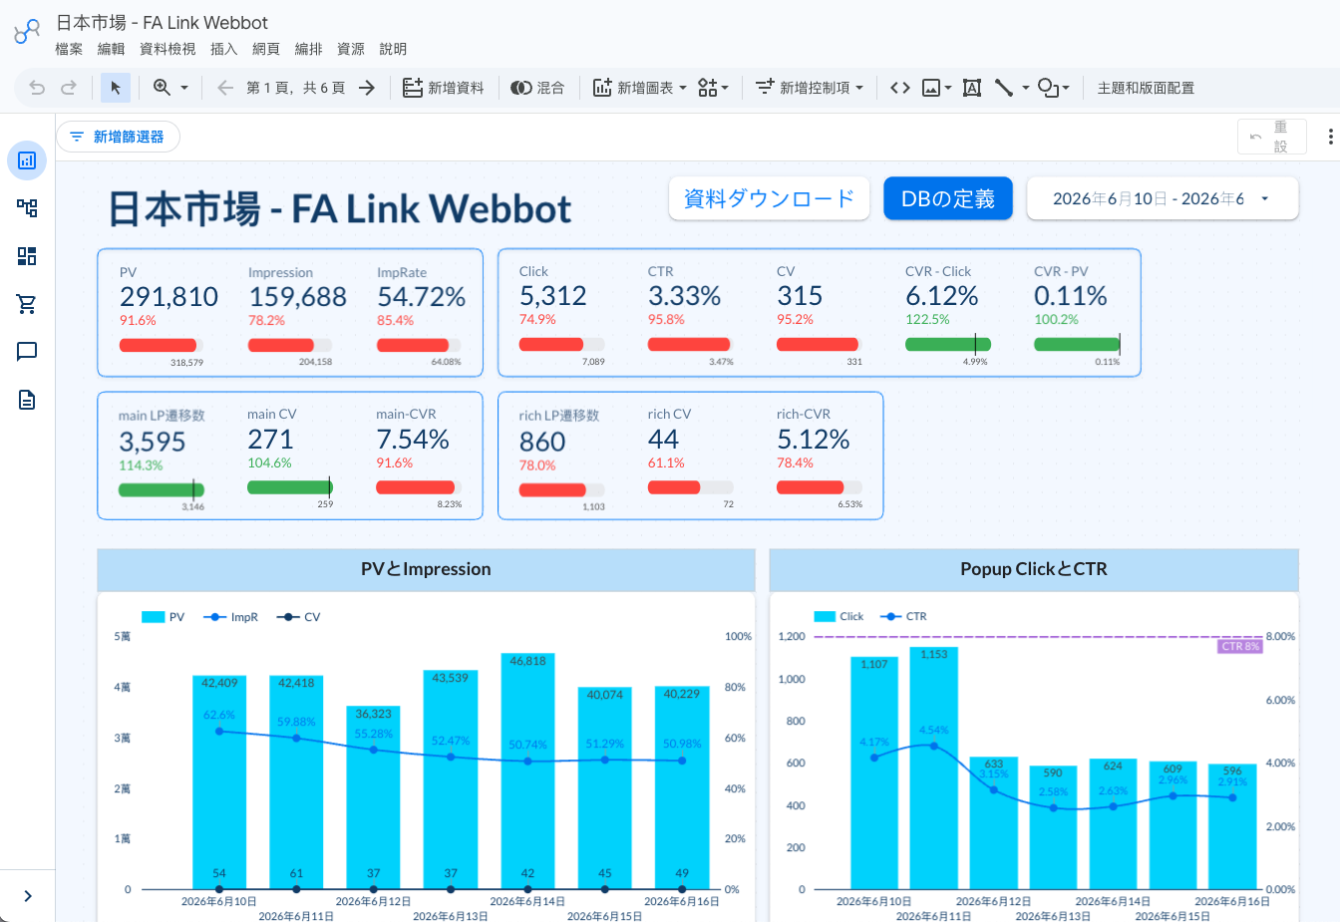The width and height of the screenshot is (1340, 922).
Task: Click 主題和版面配置 theme and layout
Action: [1146, 88]
